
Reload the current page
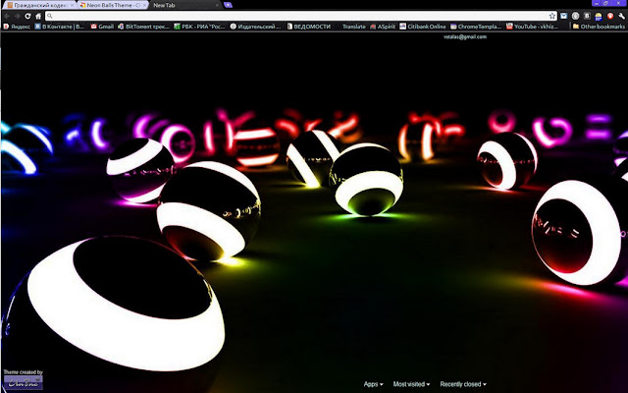click(27, 16)
